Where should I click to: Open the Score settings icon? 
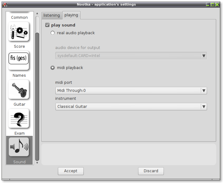tap(19, 31)
